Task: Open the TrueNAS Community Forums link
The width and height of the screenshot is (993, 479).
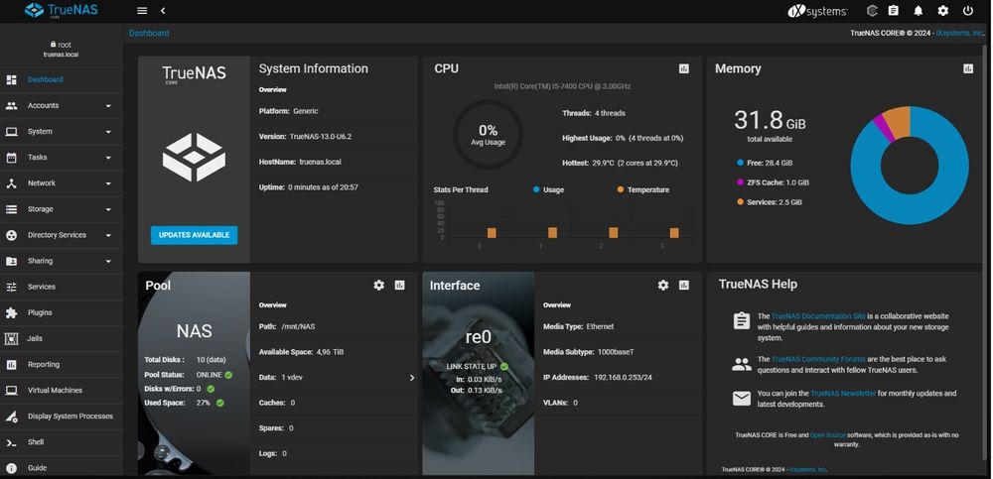Action: pyautogui.click(x=820, y=359)
